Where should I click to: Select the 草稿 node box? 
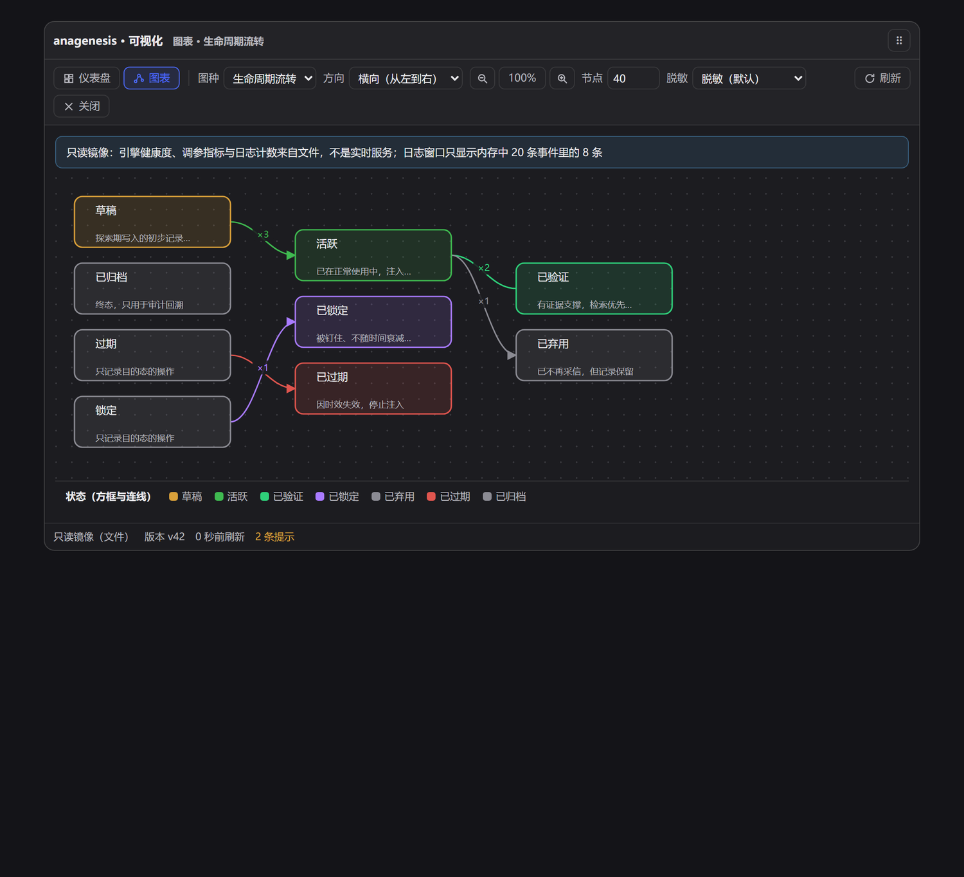[152, 222]
